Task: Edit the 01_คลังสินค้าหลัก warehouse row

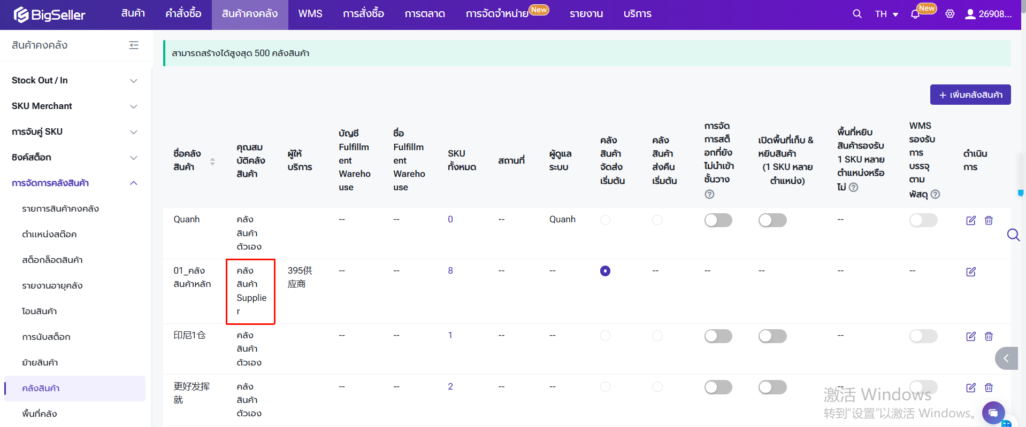Action: [970, 271]
